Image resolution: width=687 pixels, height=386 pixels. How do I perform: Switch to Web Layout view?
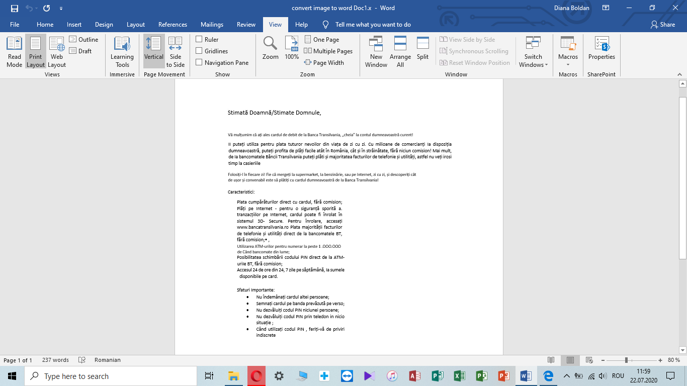(57, 52)
